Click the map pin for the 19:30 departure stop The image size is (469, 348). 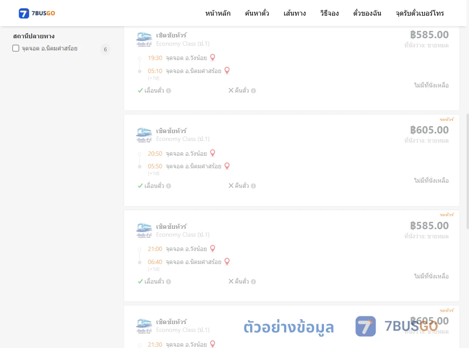click(x=213, y=57)
